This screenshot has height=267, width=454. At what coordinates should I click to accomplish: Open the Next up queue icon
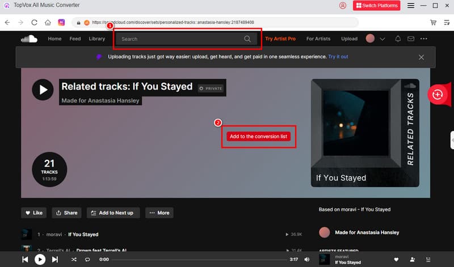coord(428,260)
